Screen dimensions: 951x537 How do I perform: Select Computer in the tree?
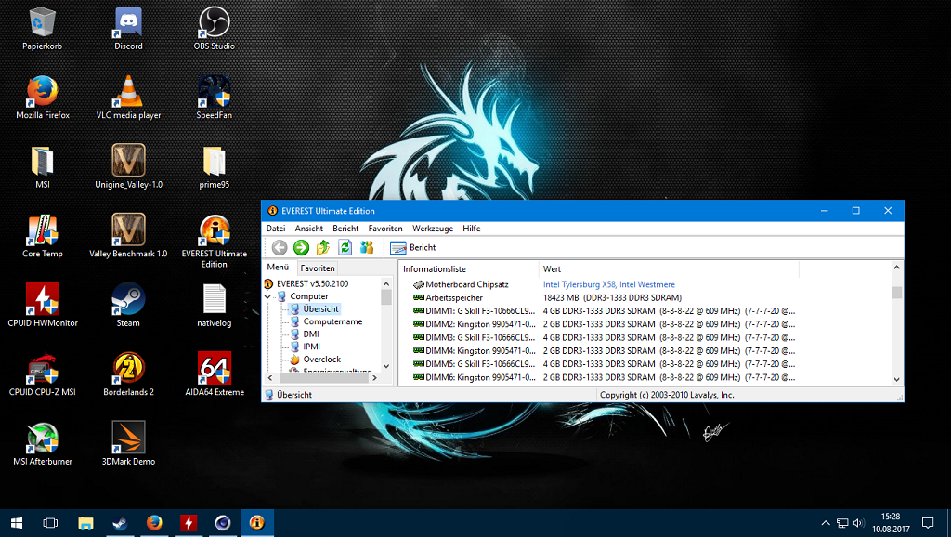coord(302,296)
